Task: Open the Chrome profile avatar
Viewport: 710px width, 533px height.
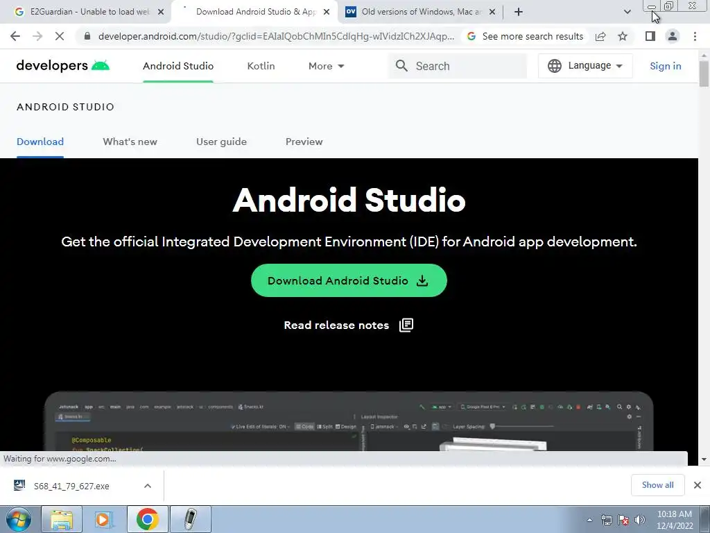Action: coord(673,36)
